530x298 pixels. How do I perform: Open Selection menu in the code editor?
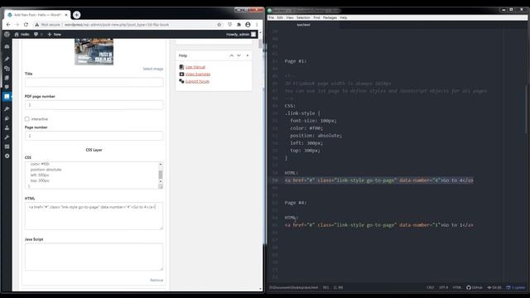click(x=303, y=17)
